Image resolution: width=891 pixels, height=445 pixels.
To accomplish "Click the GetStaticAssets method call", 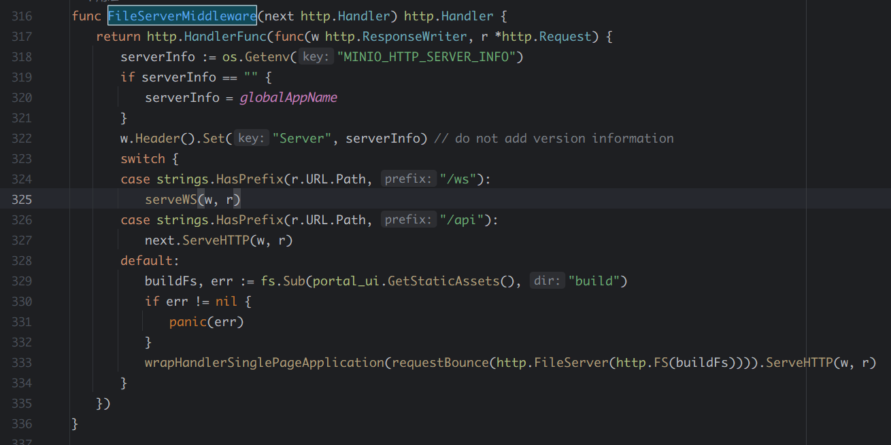I will [x=443, y=281].
